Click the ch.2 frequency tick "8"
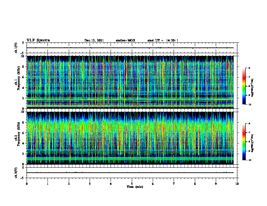Image resolution: width=267 pixels, height=206 pixels. pyautogui.click(x=24, y=123)
